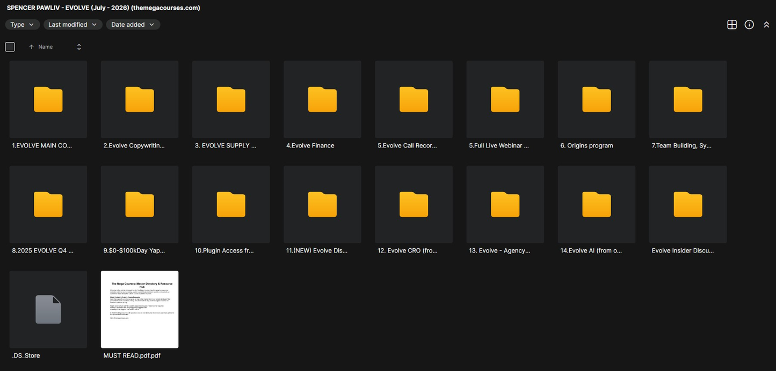Open 5.Full Live Webinar folder icon

pyautogui.click(x=505, y=99)
